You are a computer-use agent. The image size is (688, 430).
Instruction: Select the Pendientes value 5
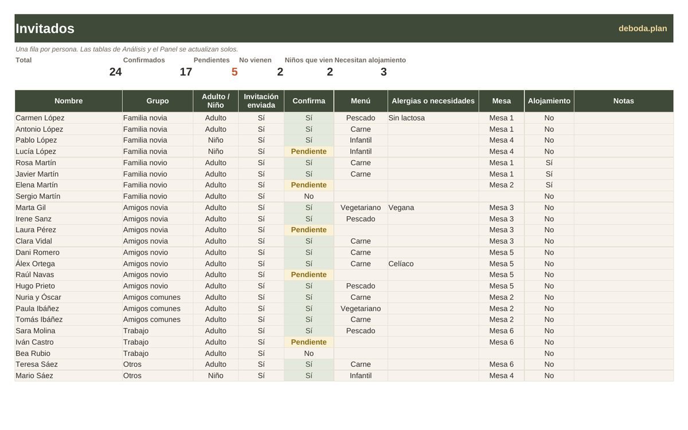coord(234,72)
